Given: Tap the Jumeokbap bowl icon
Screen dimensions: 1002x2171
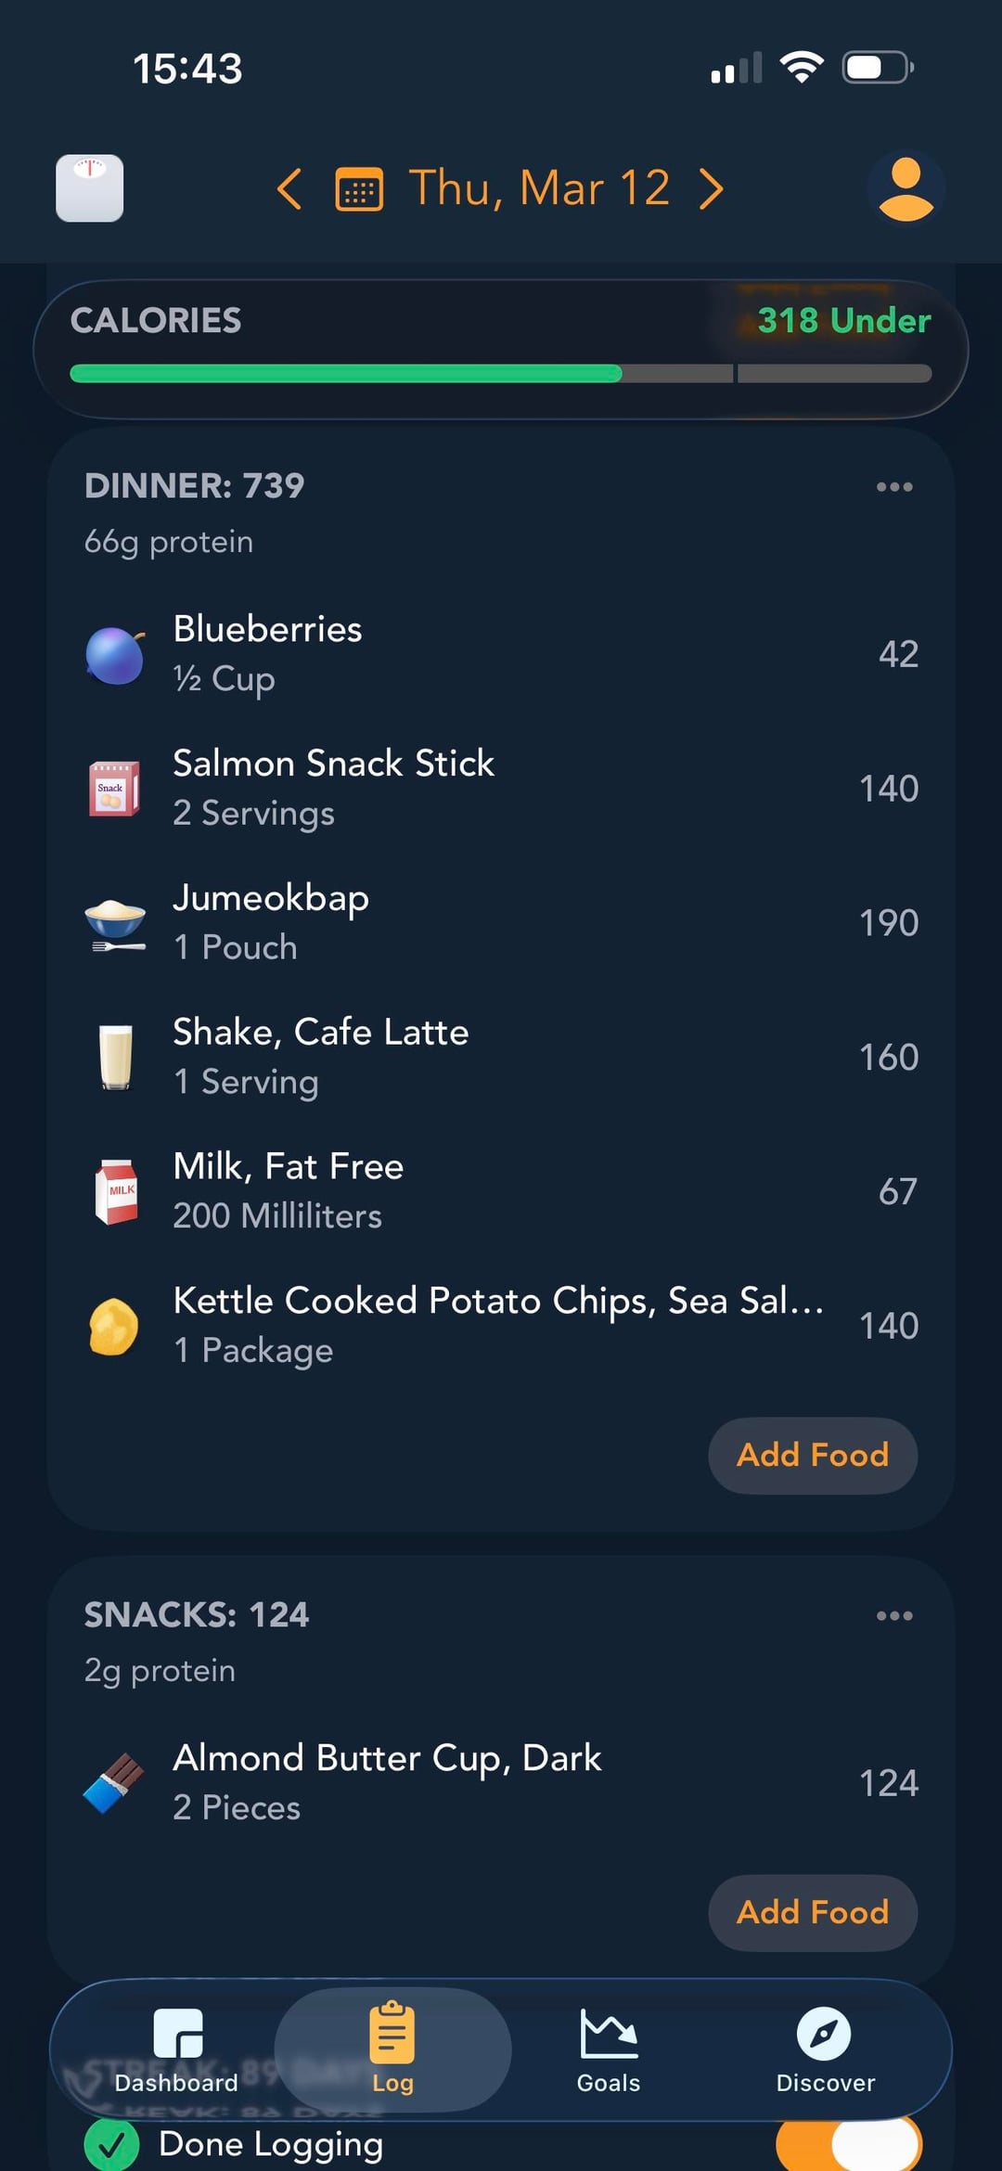Looking at the screenshot, I should [115, 923].
